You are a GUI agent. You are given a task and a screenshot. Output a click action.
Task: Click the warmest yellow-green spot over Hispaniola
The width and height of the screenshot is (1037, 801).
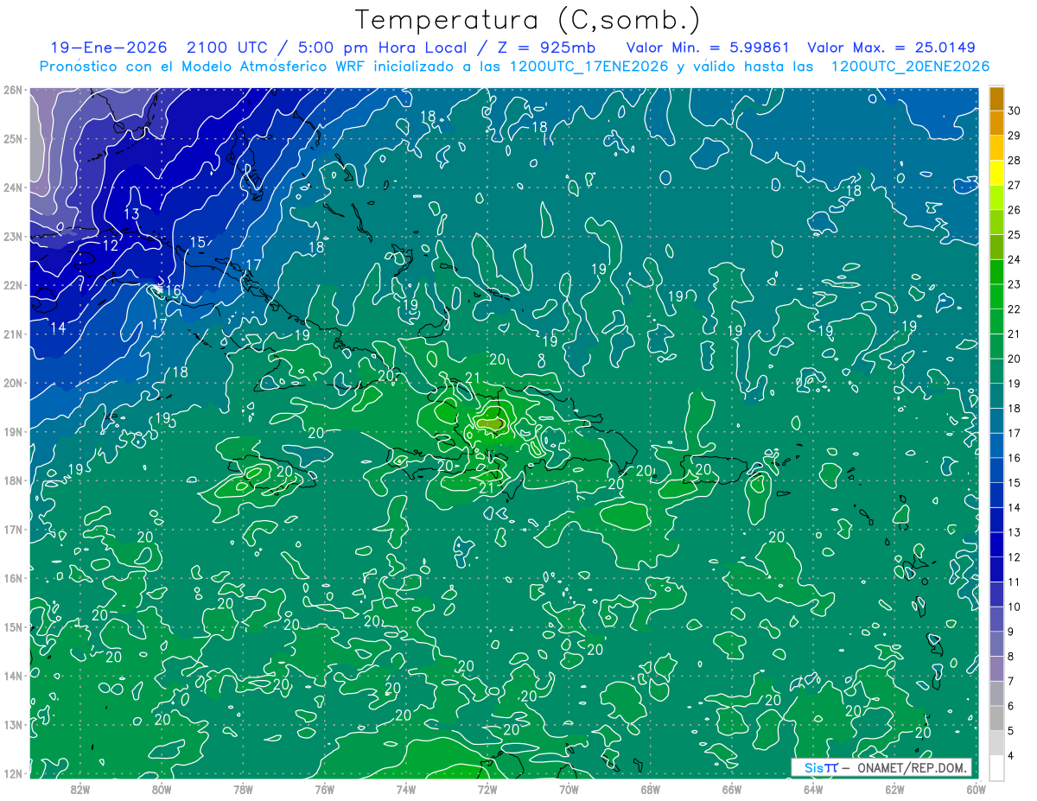point(491,423)
